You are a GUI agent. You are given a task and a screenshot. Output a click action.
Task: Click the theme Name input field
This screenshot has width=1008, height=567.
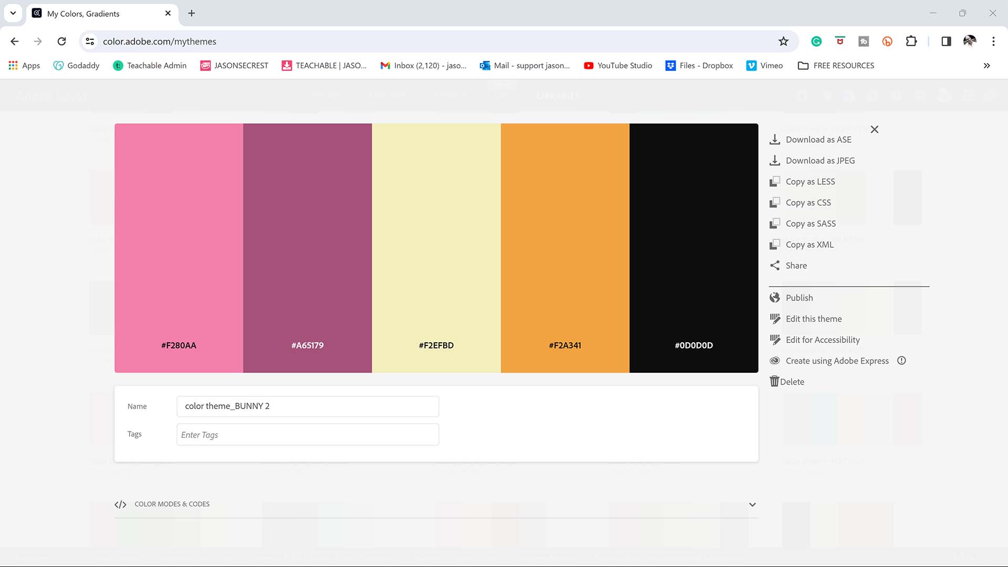point(308,406)
